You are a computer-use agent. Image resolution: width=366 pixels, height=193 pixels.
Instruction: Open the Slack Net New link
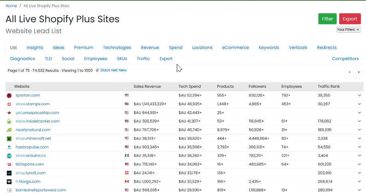click(x=113, y=70)
